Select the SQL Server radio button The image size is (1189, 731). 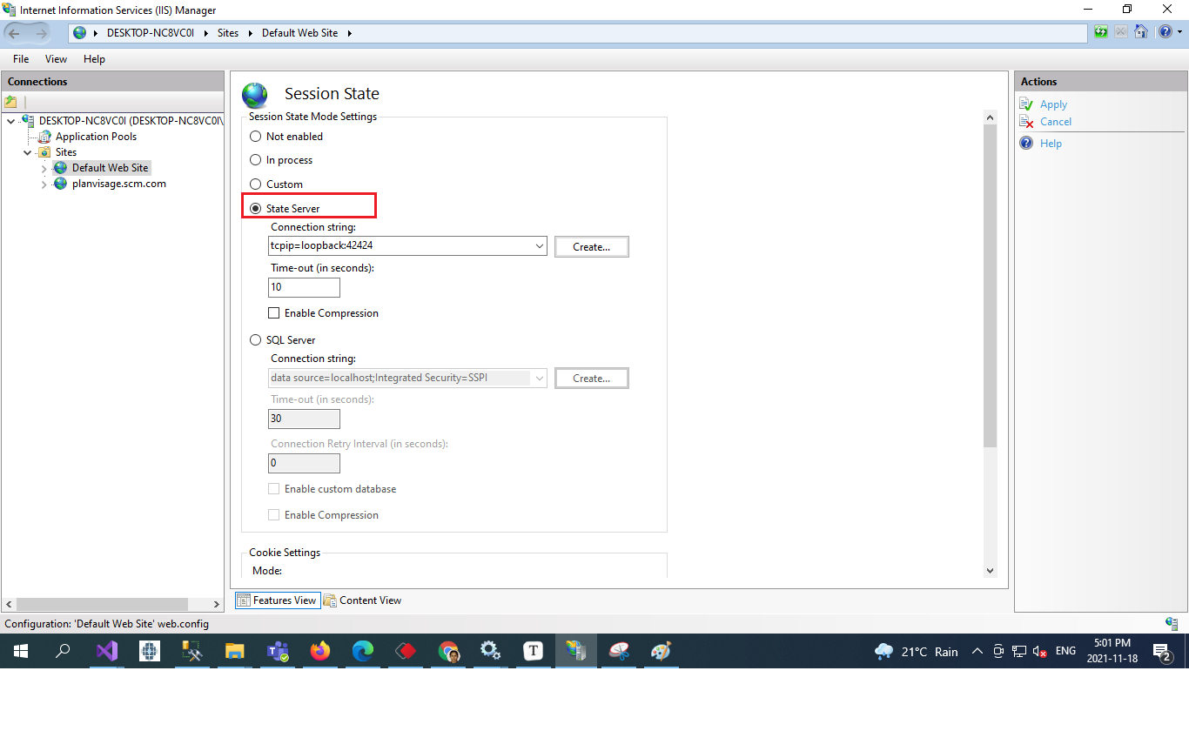[x=255, y=340]
